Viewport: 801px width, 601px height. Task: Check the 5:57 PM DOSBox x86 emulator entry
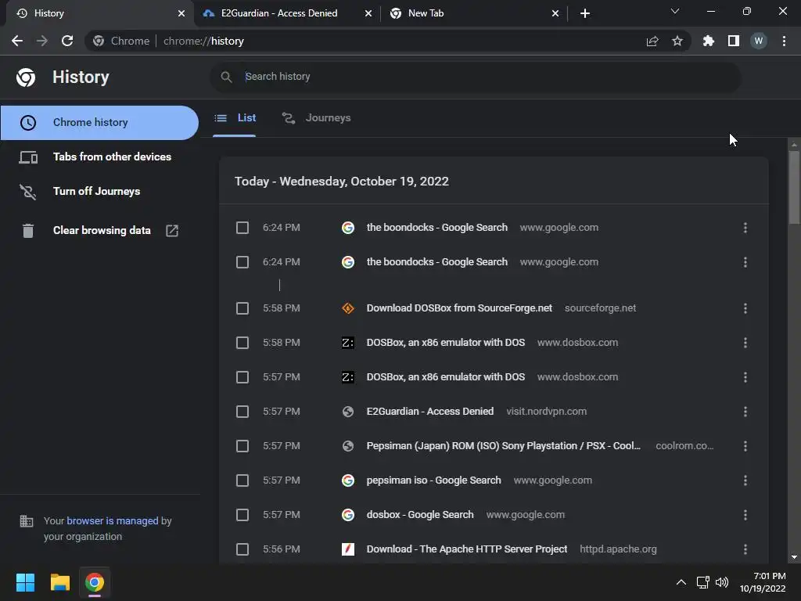click(x=242, y=377)
